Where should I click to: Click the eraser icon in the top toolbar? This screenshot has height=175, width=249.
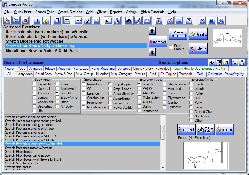(7, 20)
